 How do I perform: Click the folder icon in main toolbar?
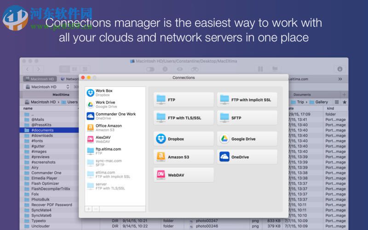tap(275, 69)
